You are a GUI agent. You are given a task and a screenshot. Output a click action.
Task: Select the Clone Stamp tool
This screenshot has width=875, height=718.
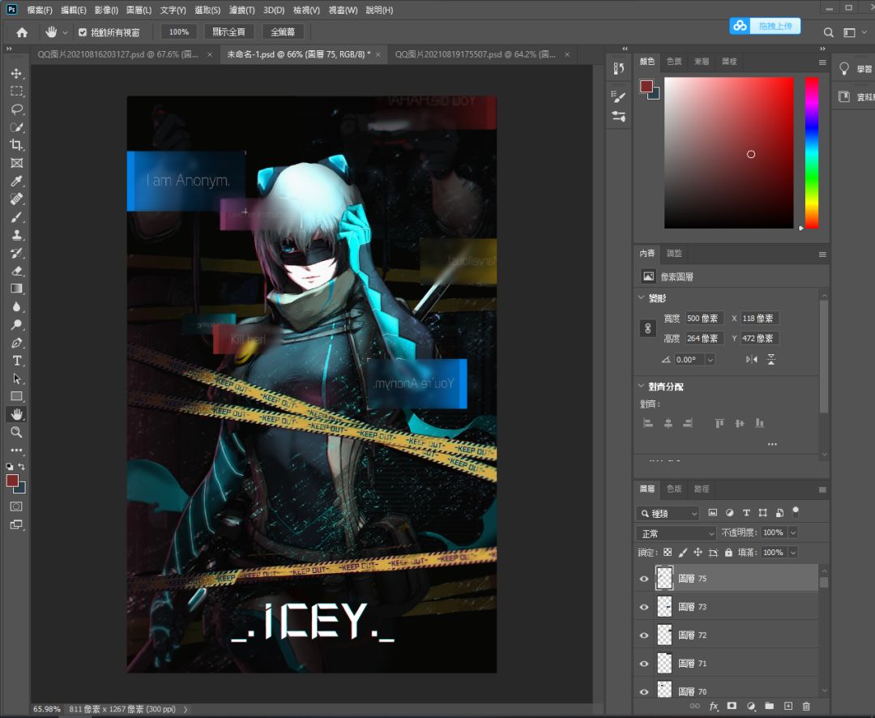pos(17,235)
